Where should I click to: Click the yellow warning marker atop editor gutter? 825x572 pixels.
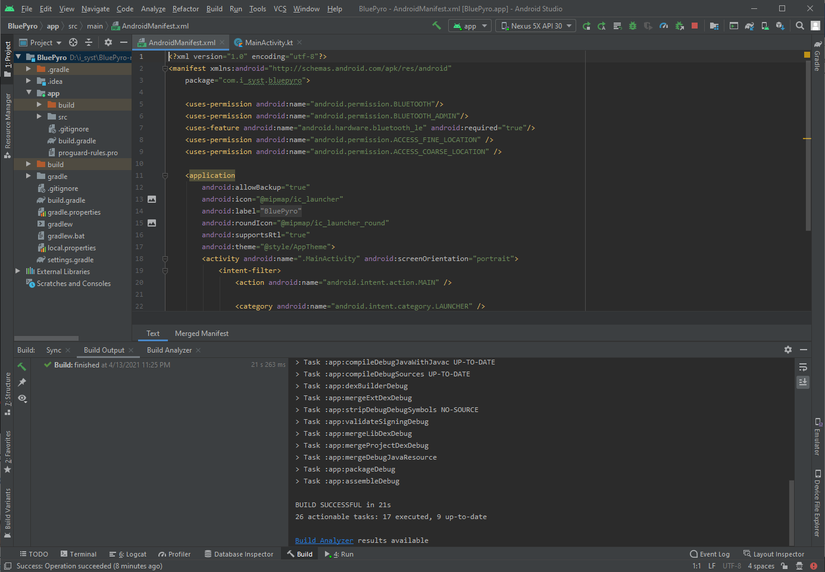click(807, 55)
